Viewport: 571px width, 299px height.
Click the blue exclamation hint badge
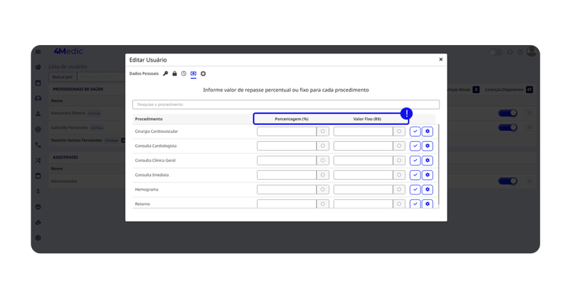coord(407,113)
